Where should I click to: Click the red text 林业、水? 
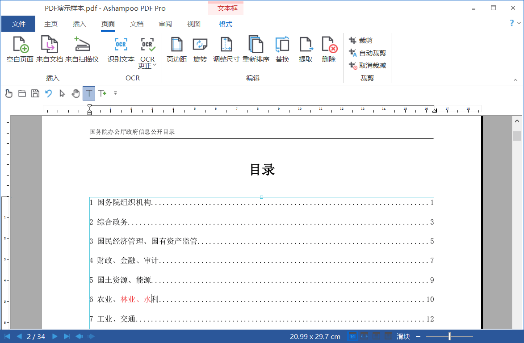[136, 299]
